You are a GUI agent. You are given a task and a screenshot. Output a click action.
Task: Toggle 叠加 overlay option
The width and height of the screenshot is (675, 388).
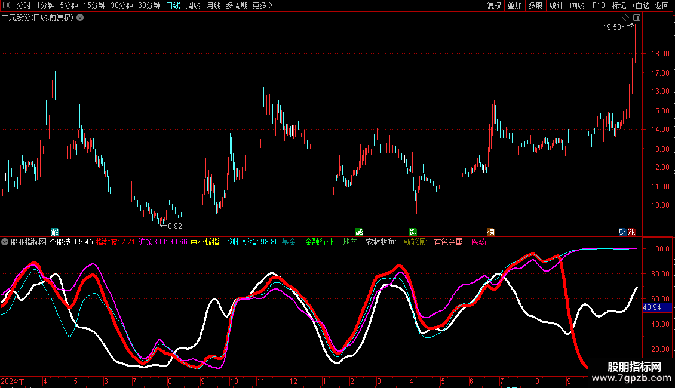pos(514,5)
